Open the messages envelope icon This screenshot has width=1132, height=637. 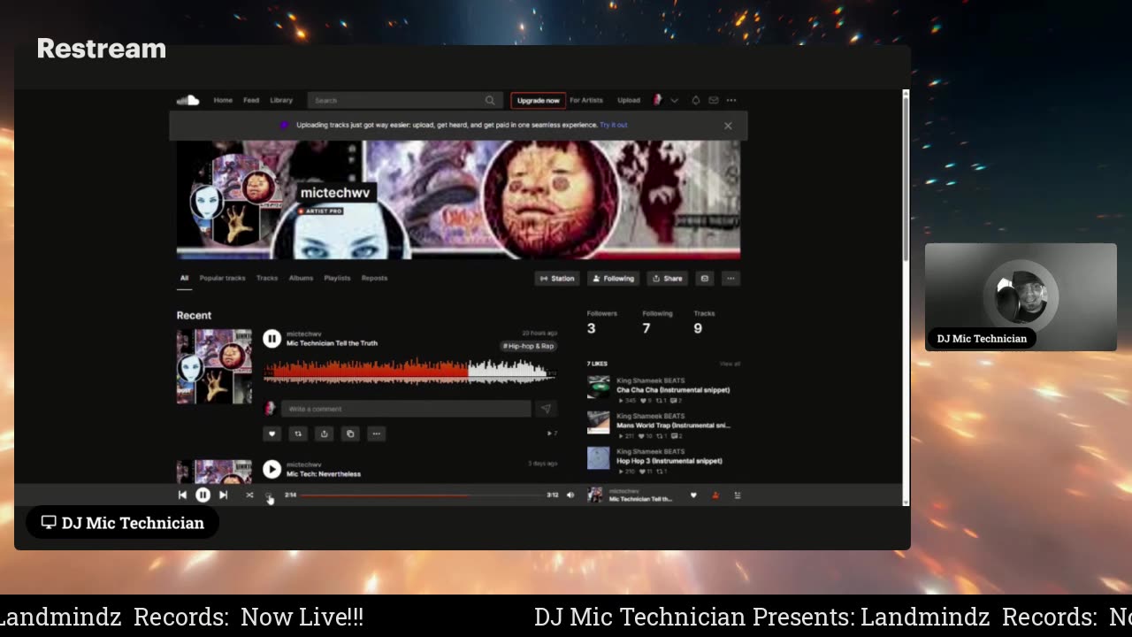[714, 100]
